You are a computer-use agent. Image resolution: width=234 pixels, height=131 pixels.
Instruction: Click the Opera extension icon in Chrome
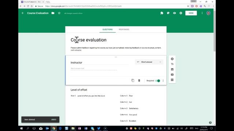196,6
